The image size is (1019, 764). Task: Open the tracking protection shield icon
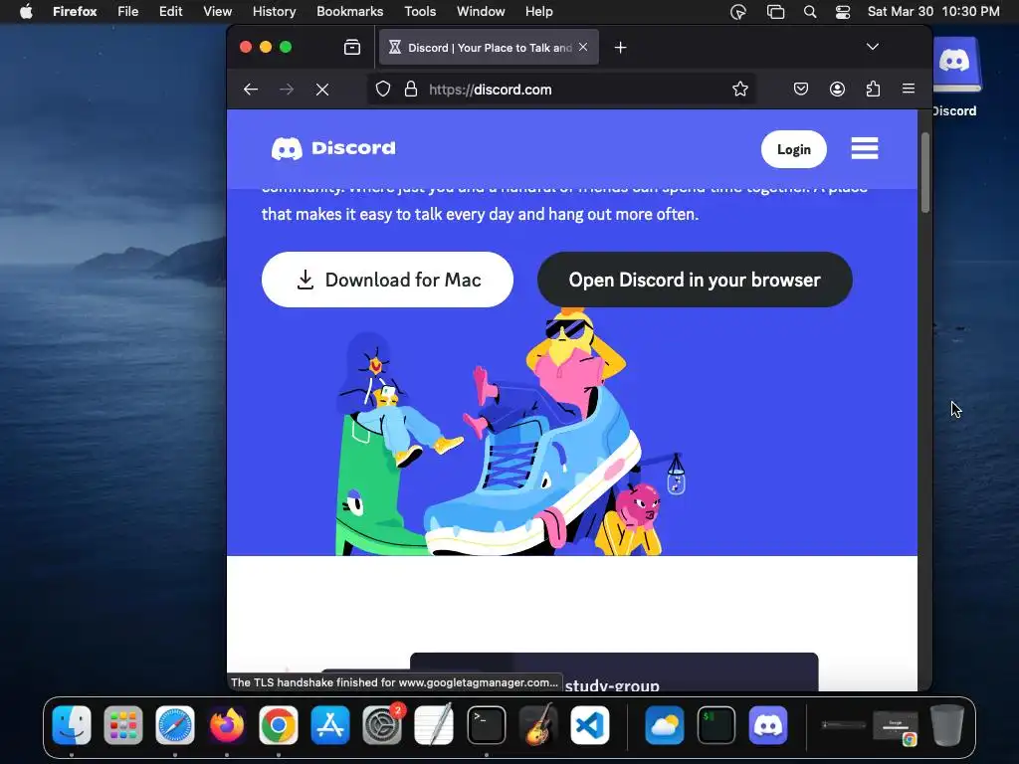tap(383, 89)
